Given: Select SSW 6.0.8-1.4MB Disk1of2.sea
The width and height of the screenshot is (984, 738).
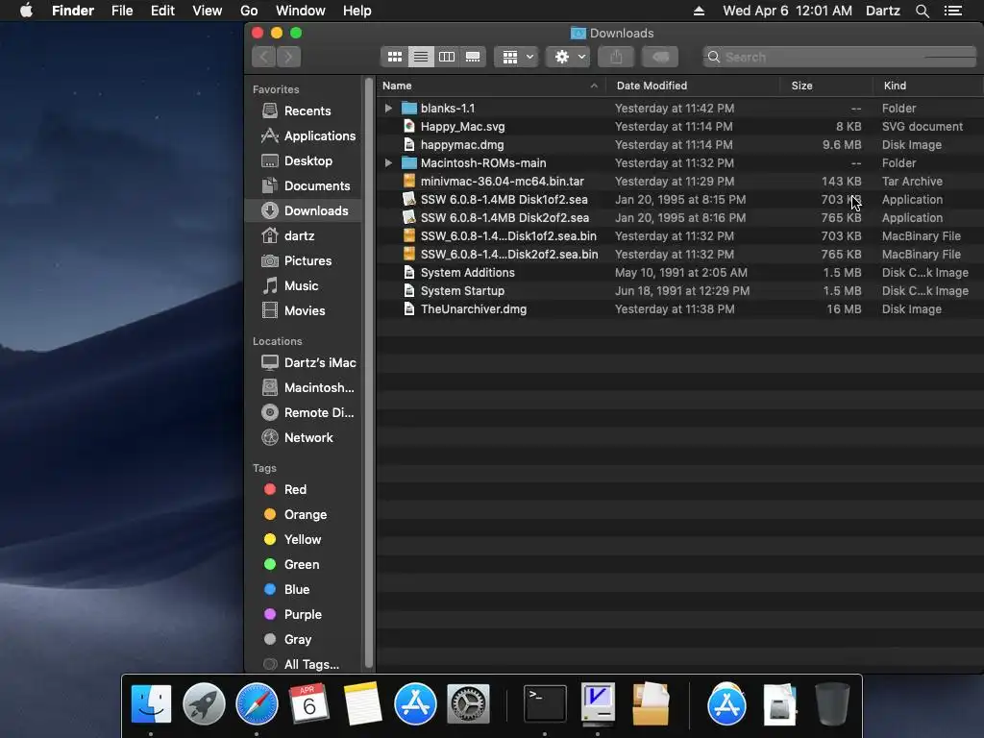Looking at the screenshot, I should pos(679,200).
